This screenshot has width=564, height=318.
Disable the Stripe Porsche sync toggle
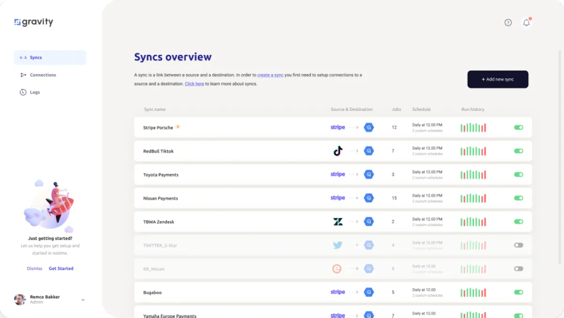518,127
